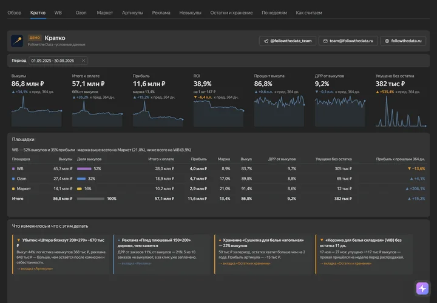Screen dimensions: 437x303
Task: Click the Убыток «Штора блэкаут 200×270» card title
Action: [x=61, y=242]
